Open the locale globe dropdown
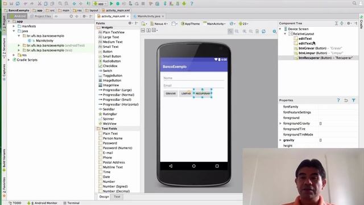The width and height of the screenshot is (364, 205). tap(233, 24)
